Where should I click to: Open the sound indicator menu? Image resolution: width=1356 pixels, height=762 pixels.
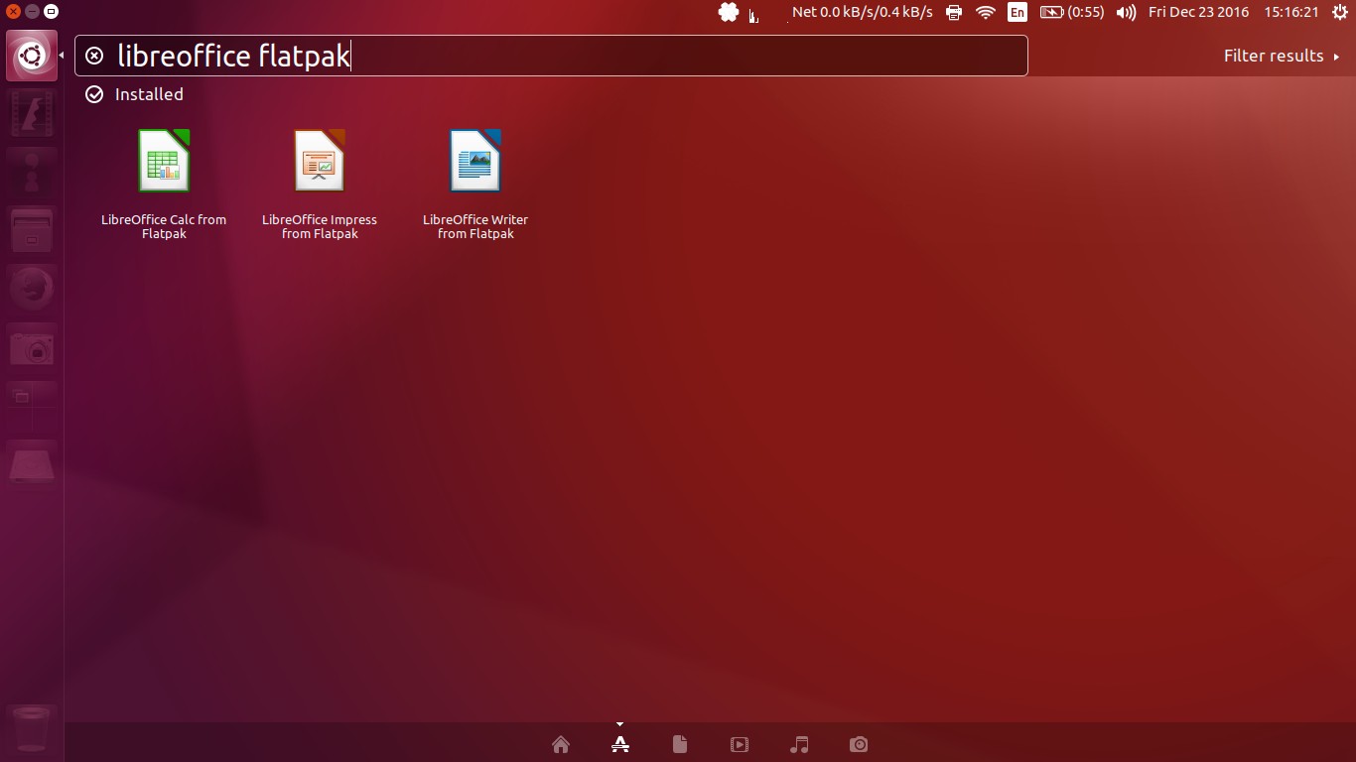point(1126,13)
